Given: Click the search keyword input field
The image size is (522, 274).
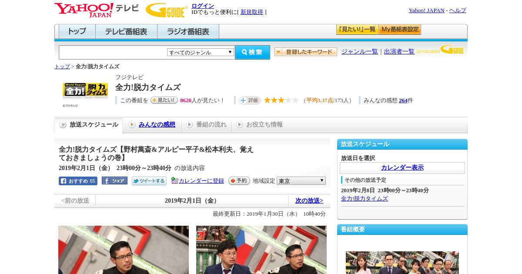Looking at the screenshot, I should [113, 52].
